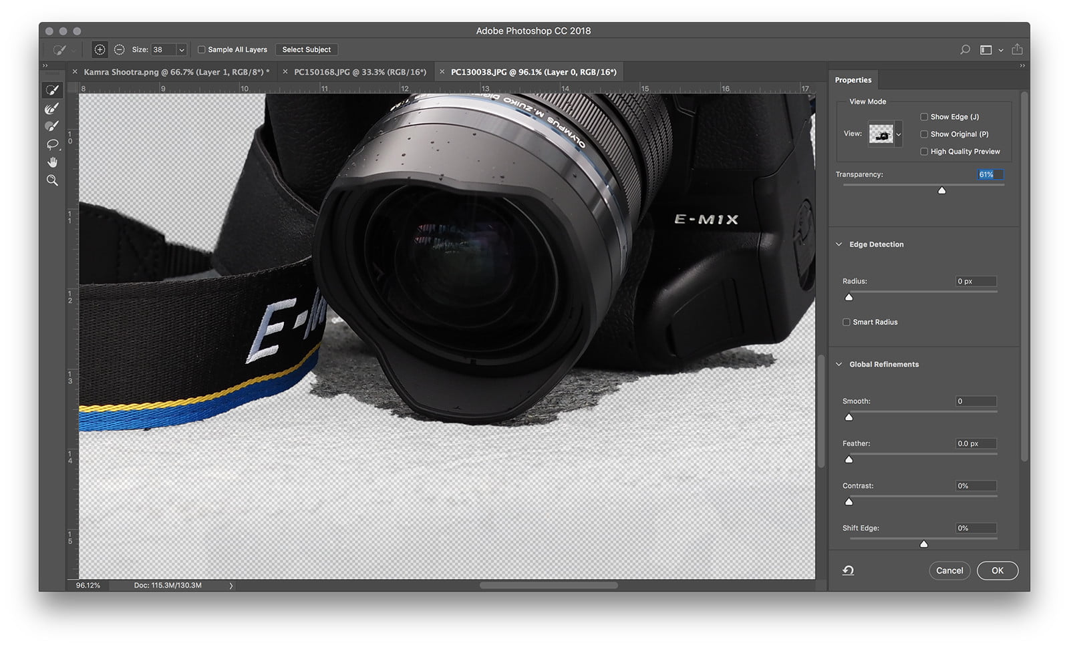Pick the Brush tool in the left toolbar

point(52,125)
